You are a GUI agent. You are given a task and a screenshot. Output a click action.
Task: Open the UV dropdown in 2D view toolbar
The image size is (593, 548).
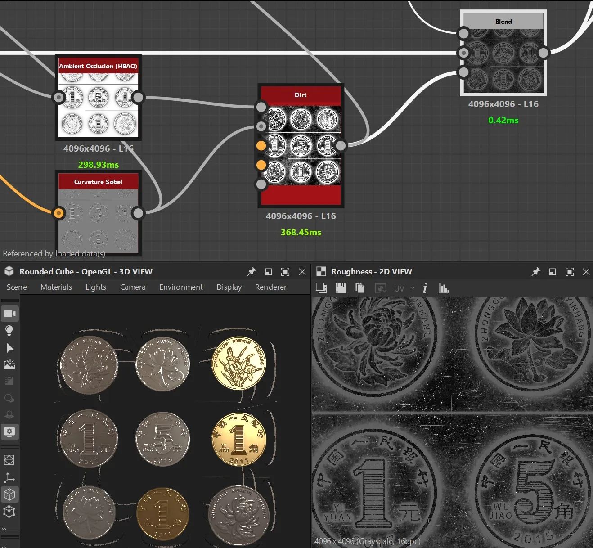pyautogui.click(x=404, y=288)
